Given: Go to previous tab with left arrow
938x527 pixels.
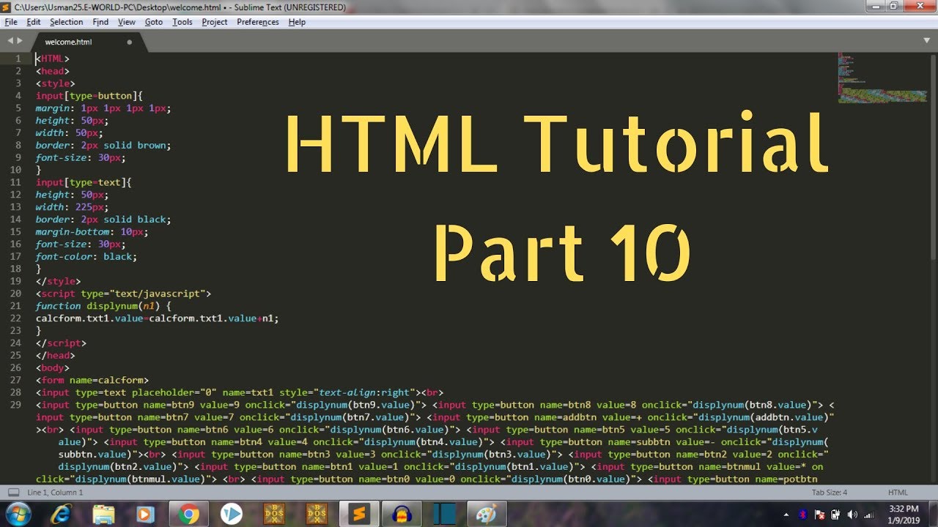Looking at the screenshot, I should 10,41.
